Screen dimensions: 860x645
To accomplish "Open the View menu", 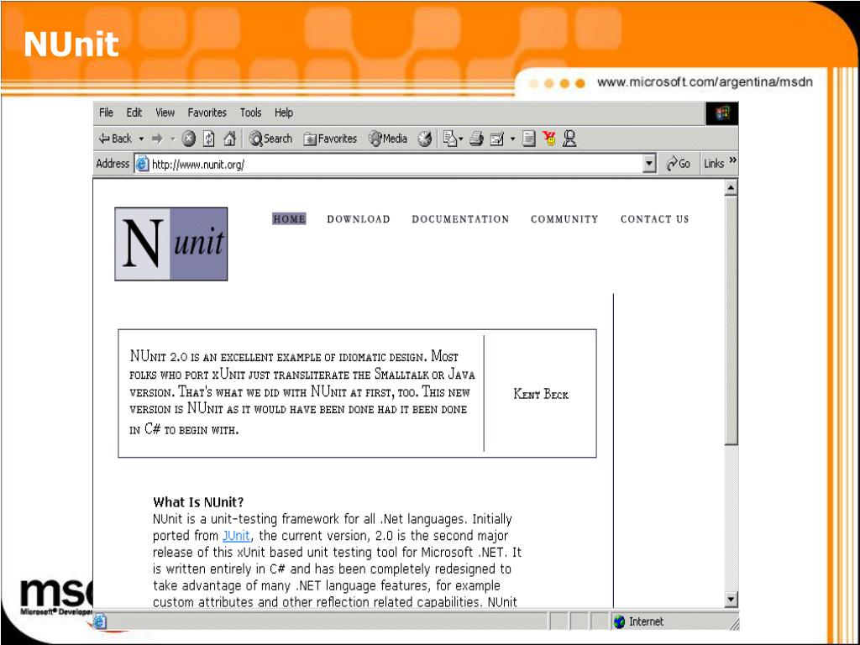I will [165, 113].
